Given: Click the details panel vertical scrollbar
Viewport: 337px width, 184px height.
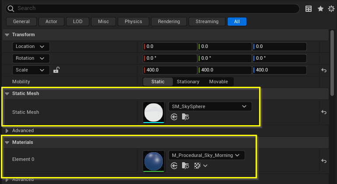Looking at the screenshot, I should click(x=332, y=63).
